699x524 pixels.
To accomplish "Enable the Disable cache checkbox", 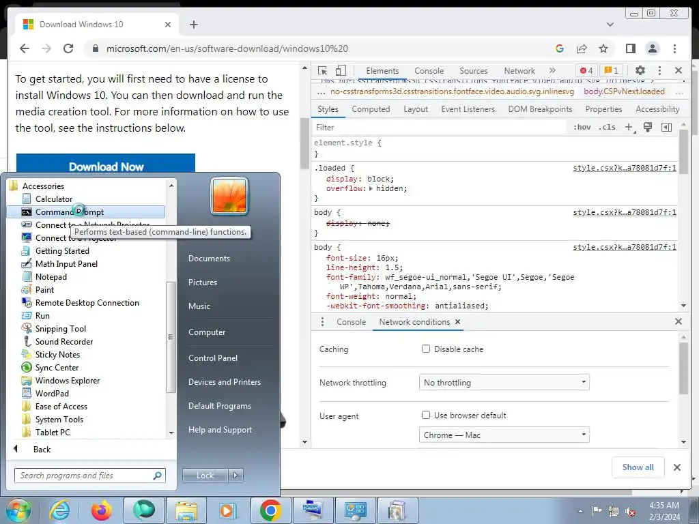I will pyautogui.click(x=426, y=349).
